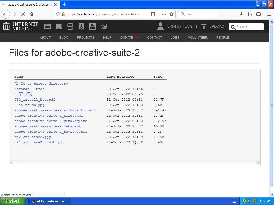
Task: Open __ia_thumb.jpg file
Action: tap(29, 105)
